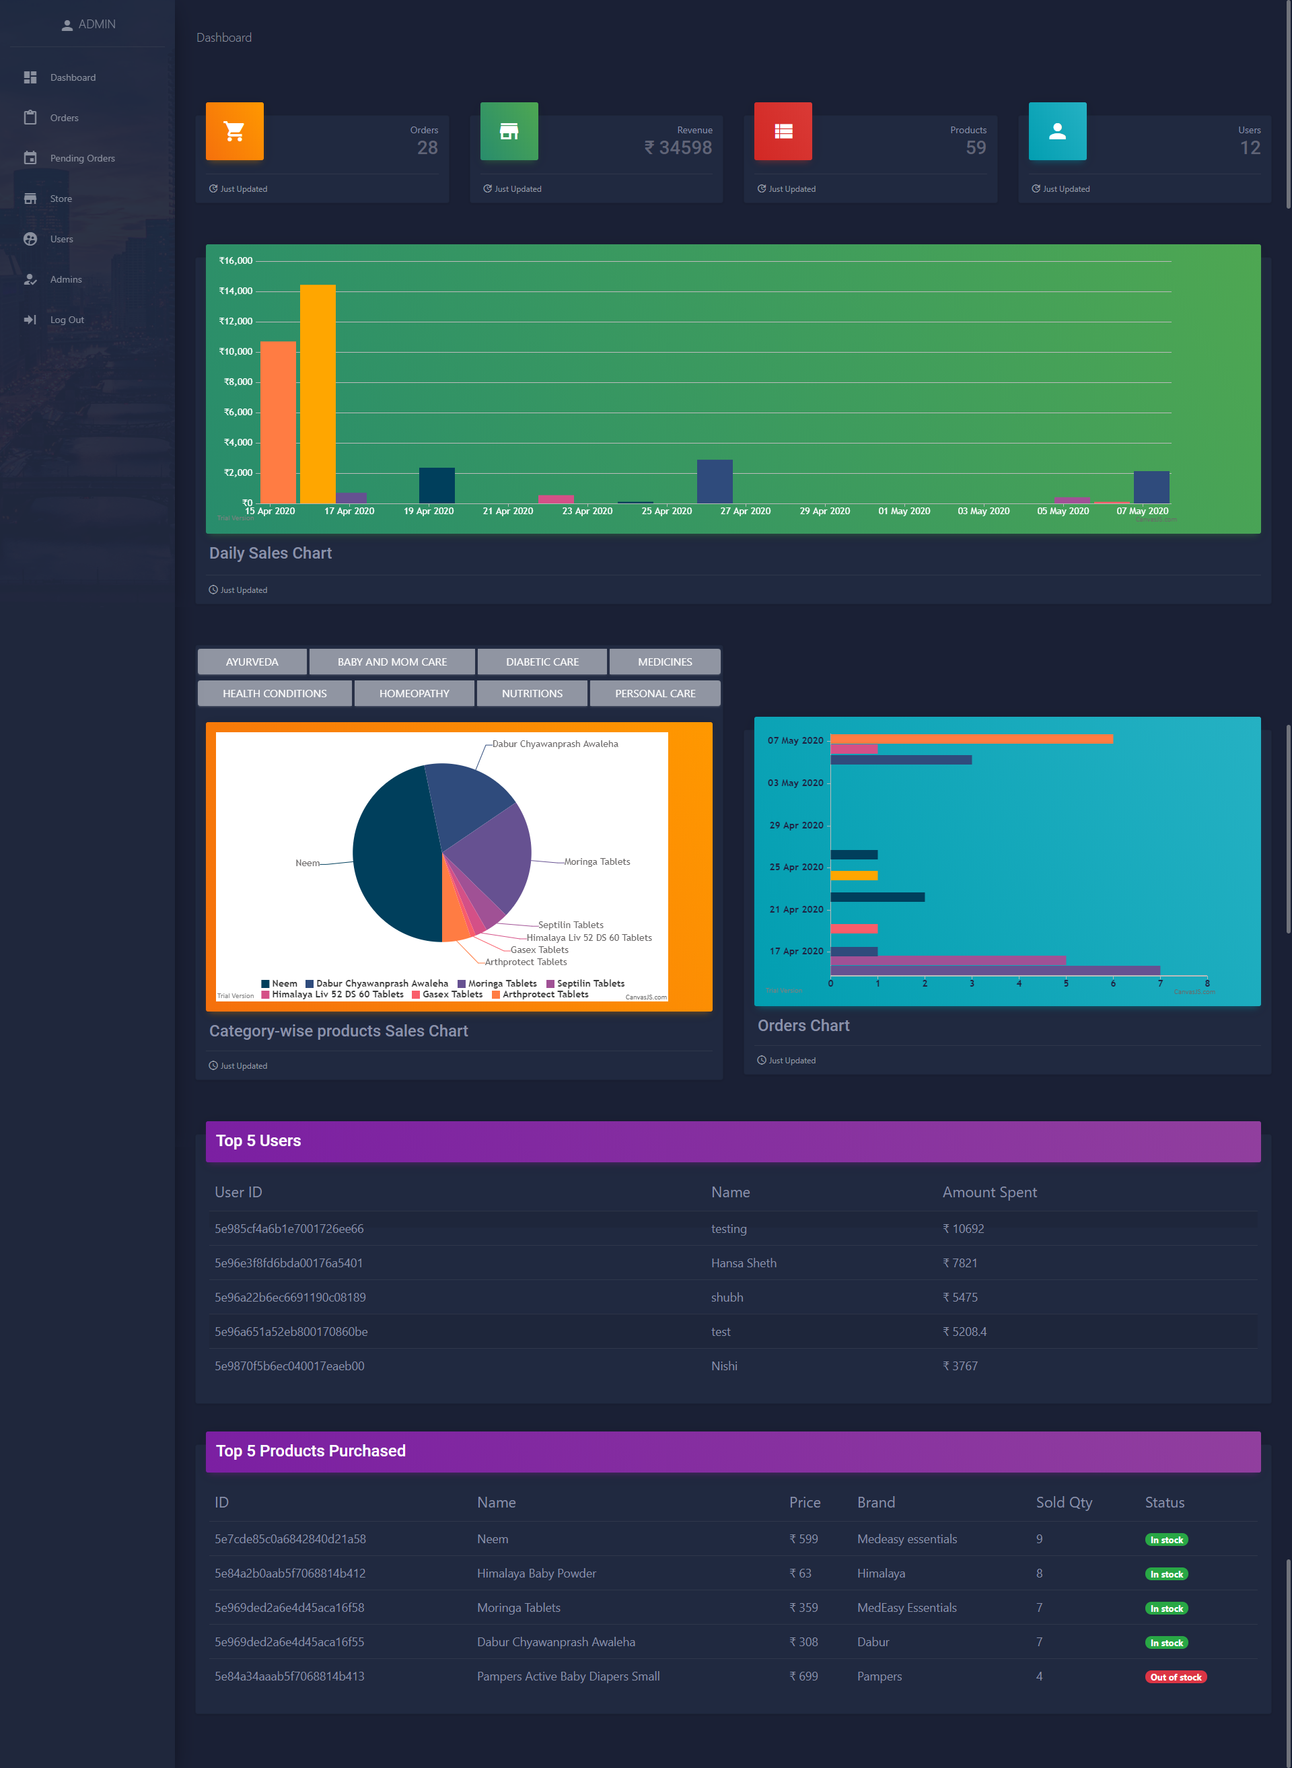Click the Admins person-check icon
Image resolution: width=1292 pixels, height=1768 pixels.
(x=30, y=279)
